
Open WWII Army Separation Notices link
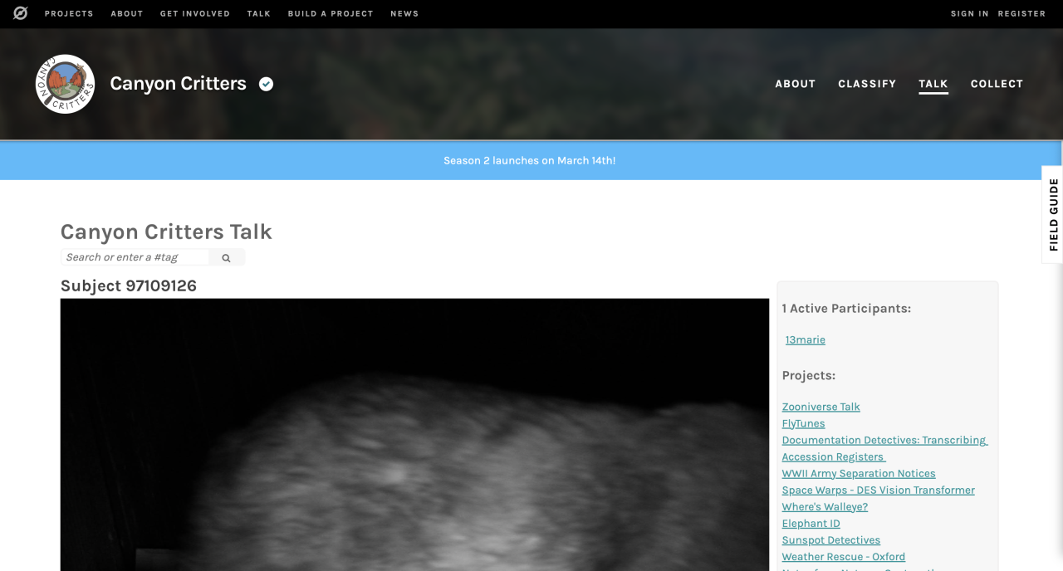[x=859, y=474]
